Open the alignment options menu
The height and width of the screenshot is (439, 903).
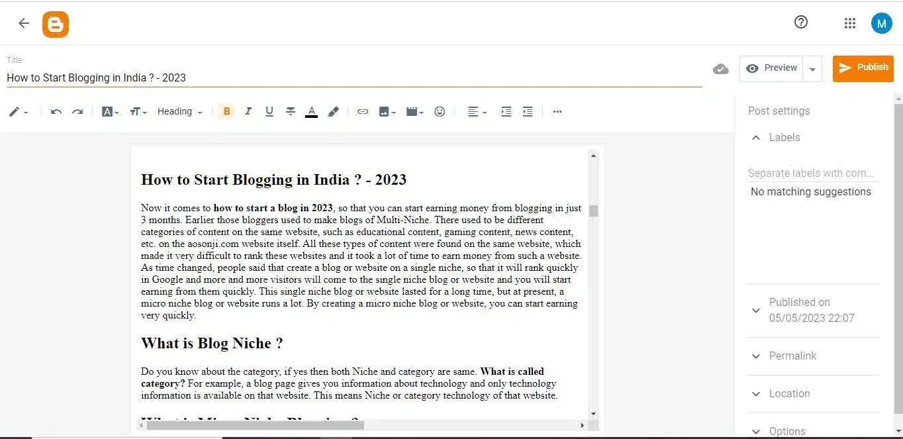[x=476, y=111]
